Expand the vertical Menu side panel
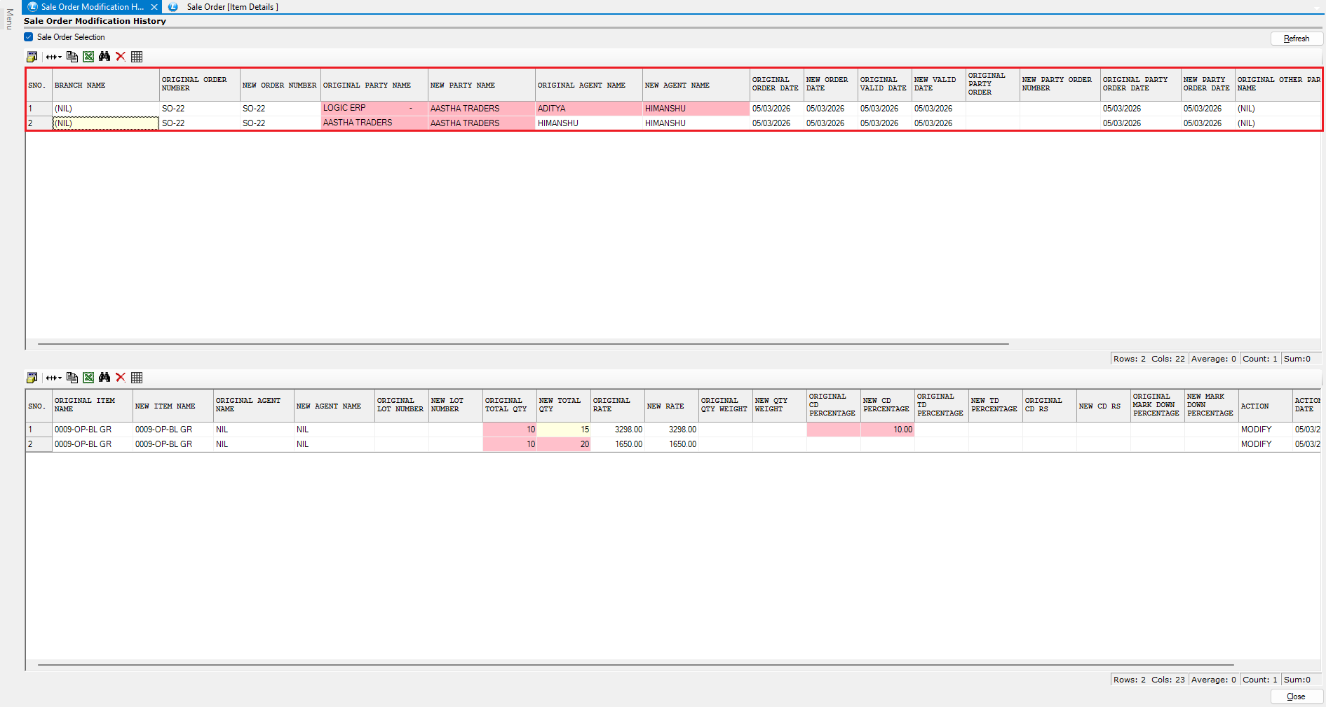The width and height of the screenshot is (1326, 707). pos(9,19)
